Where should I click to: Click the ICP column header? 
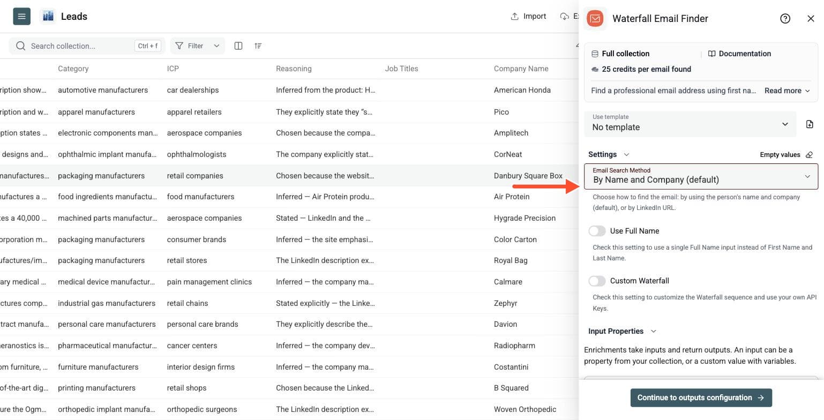(174, 69)
